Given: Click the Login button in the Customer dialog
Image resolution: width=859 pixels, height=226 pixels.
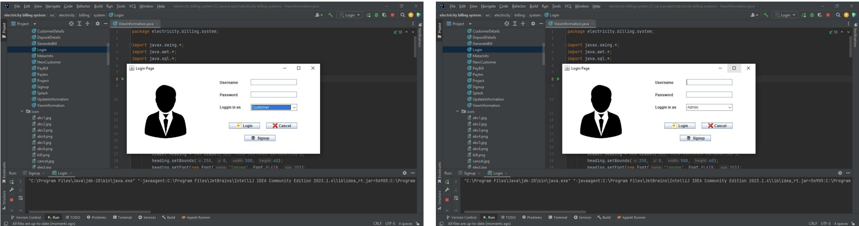Looking at the screenshot, I should 244,126.
